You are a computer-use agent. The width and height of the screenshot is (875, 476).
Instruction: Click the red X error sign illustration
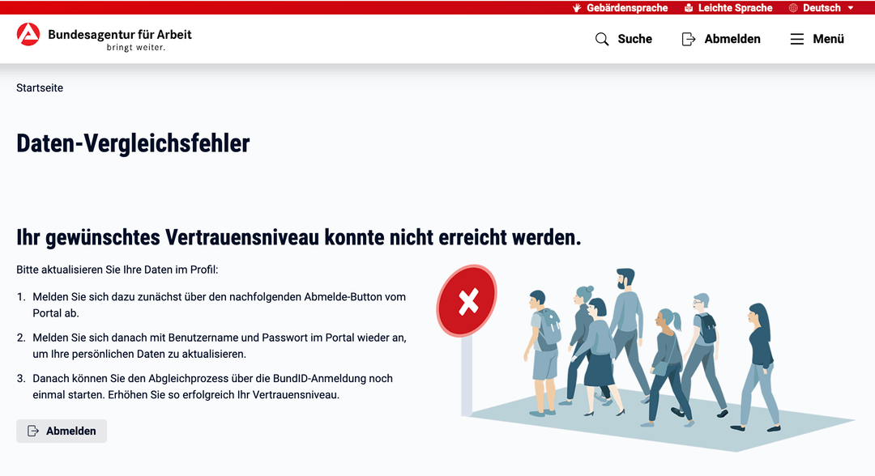467,302
